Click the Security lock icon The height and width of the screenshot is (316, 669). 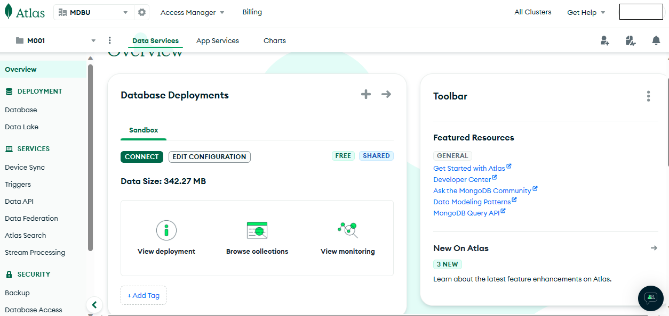pos(9,275)
